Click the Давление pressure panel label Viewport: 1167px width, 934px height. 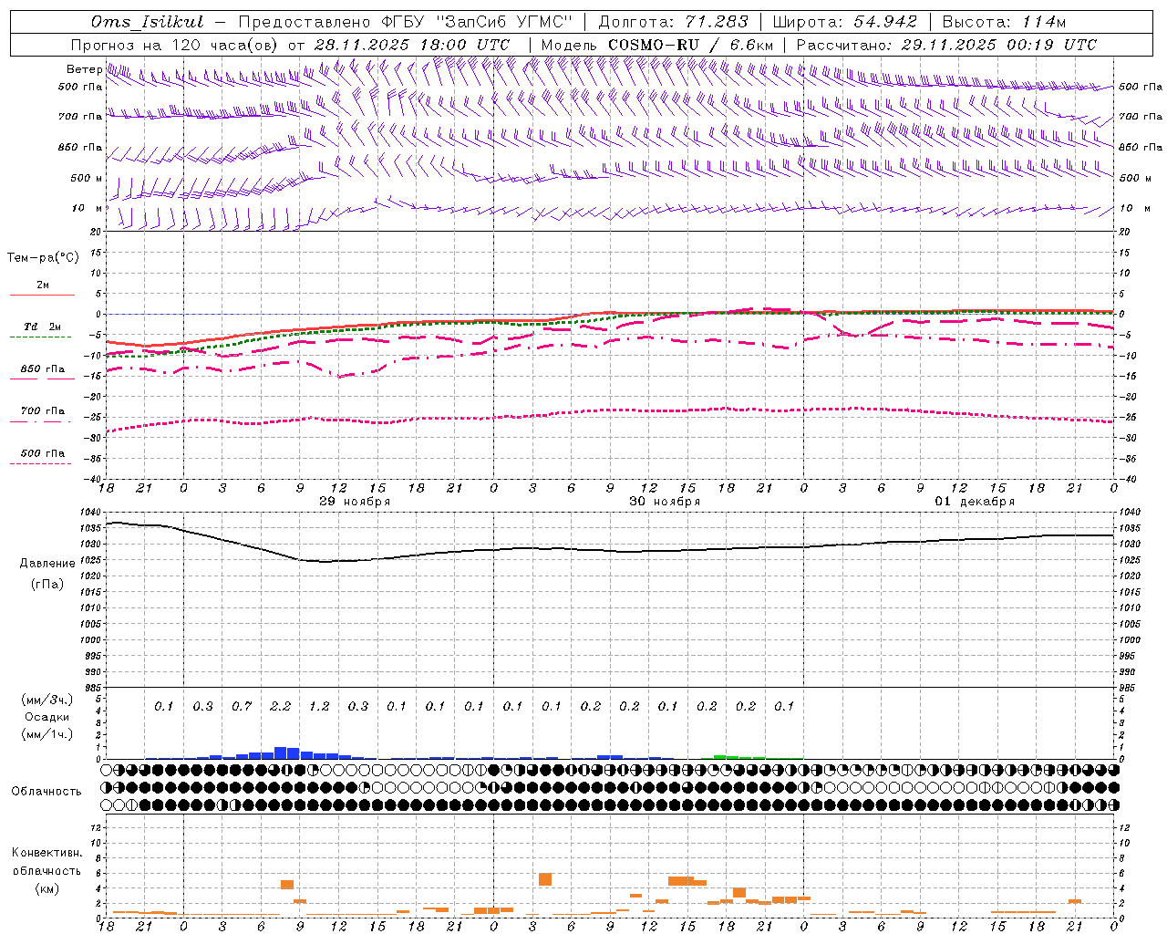pos(47,564)
